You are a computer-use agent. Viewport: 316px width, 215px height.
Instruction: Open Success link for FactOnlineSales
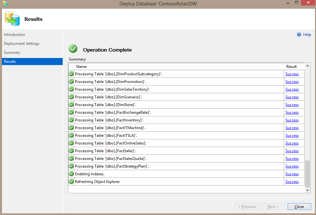292,143
